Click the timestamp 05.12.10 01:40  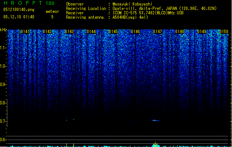tap(19, 17)
